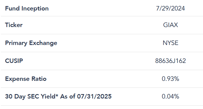Click the 0.93% expense ratio value
The image size is (203, 109).
point(170,79)
